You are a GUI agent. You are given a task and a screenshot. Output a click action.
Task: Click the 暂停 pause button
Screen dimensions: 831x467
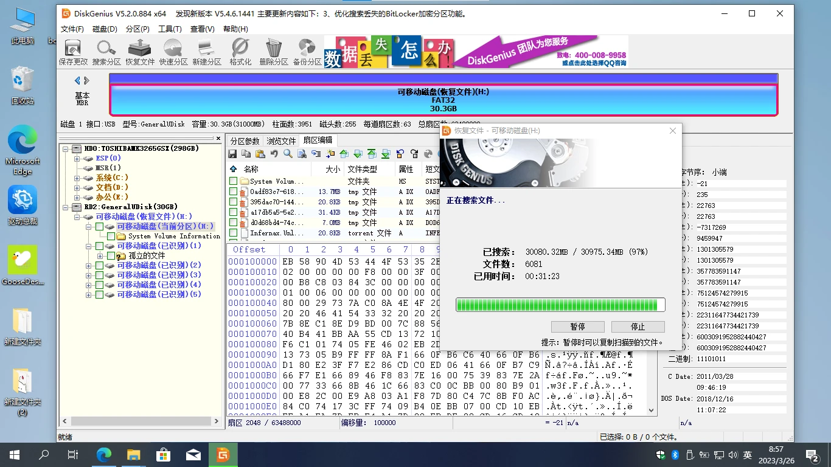pyautogui.click(x=578, y=327)
